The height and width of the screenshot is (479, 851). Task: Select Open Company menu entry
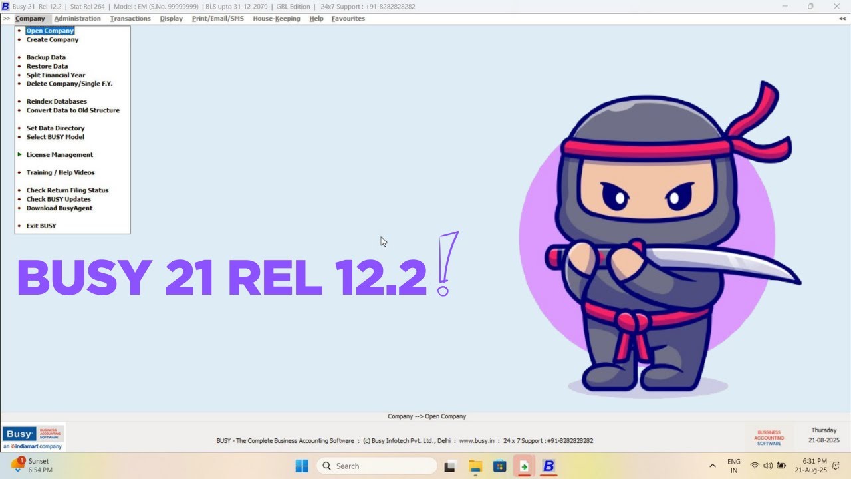click(50, 31)
